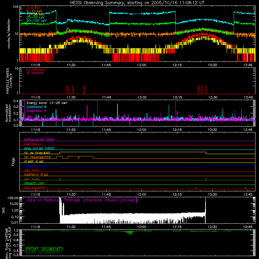
Task: Click the BAD PACKETS flag label
Action: (35, 188)
